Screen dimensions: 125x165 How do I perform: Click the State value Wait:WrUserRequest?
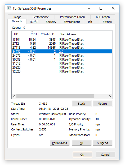click(52, 114)
